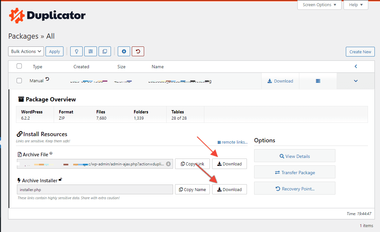The height and width of the screenshot is (232, 380).
Task: Open Recovery Point option
Action: (x=295, y=189)
